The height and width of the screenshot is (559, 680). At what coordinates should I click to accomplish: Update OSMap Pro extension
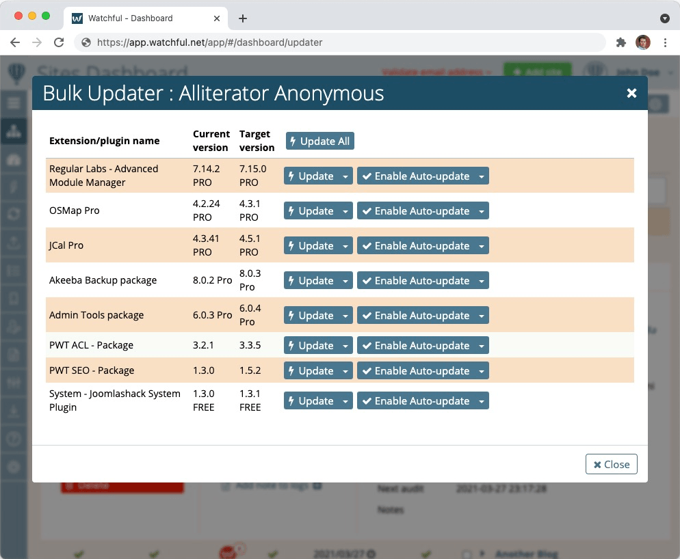click(x=311, y=210)
